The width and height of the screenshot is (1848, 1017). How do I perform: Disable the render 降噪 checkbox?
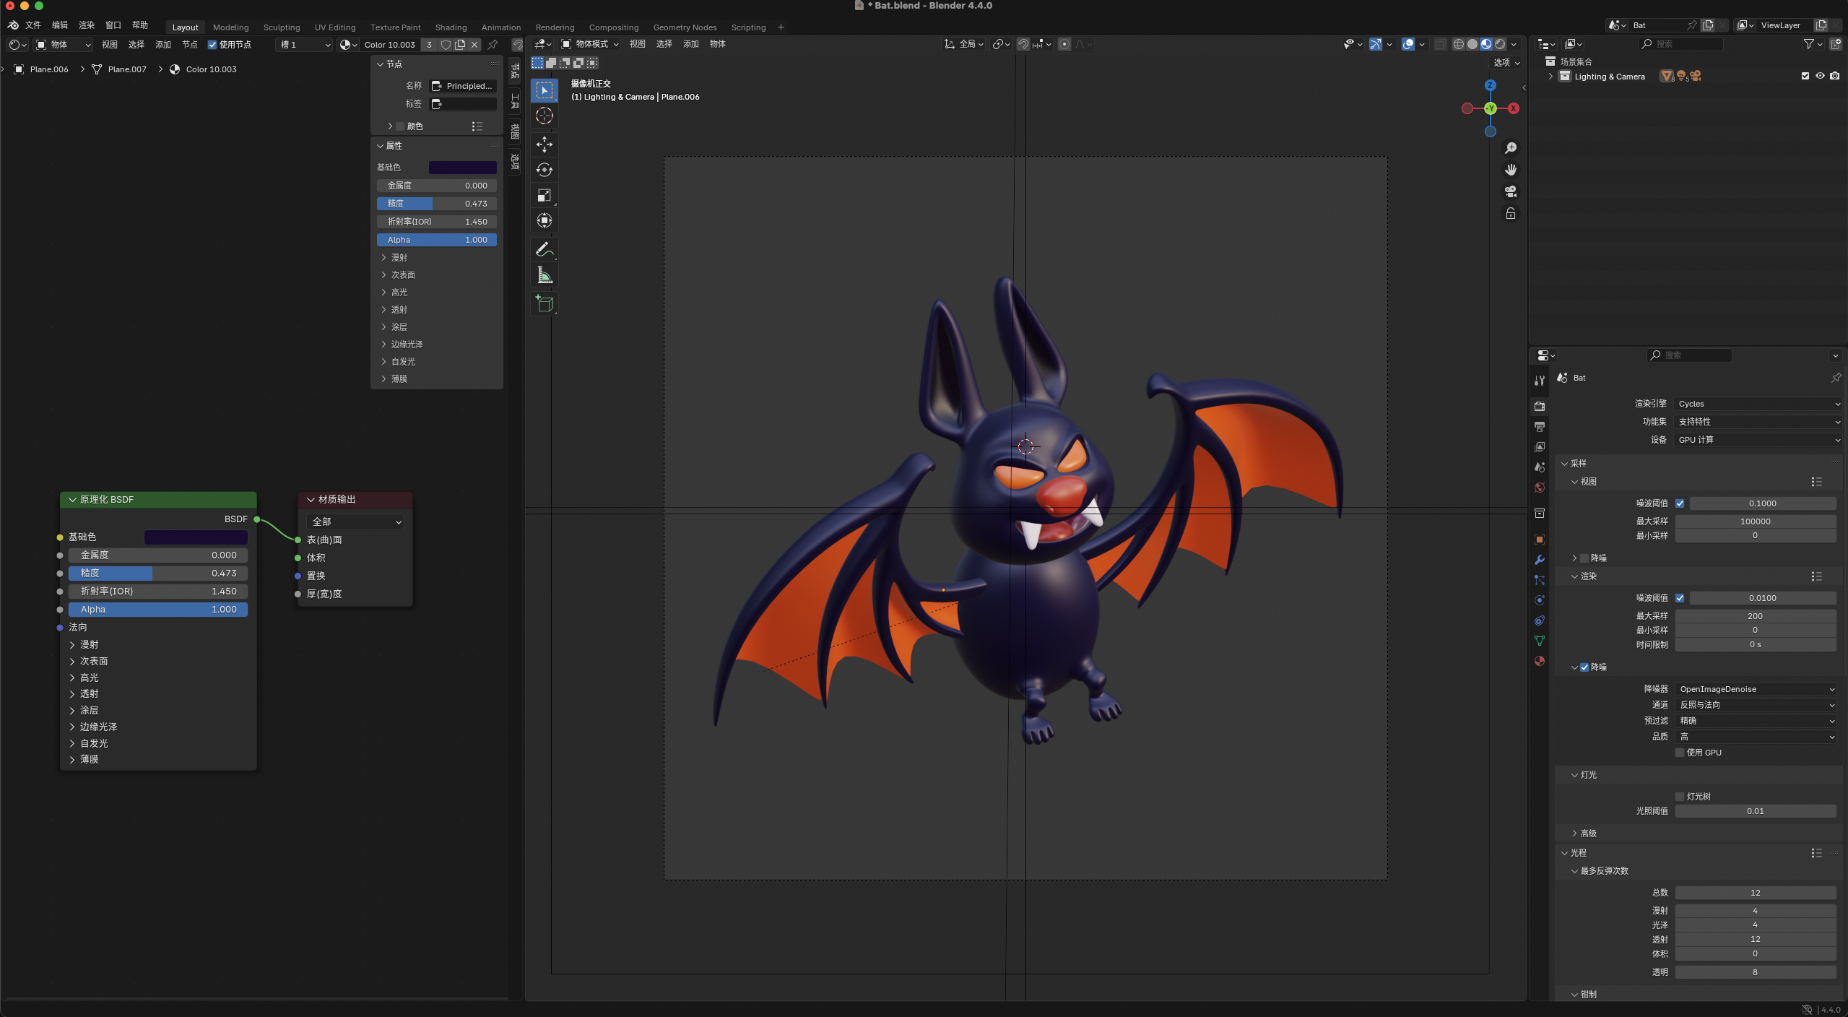[1584, 667]
